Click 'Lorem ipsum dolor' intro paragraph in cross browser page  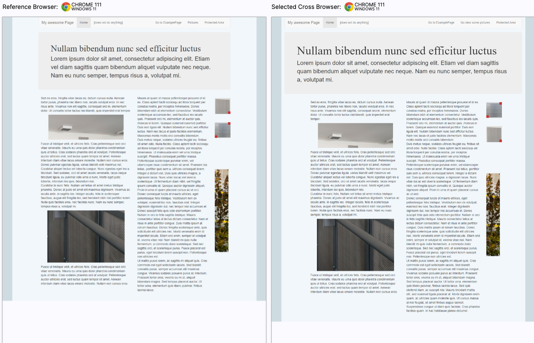click(402, 71)
